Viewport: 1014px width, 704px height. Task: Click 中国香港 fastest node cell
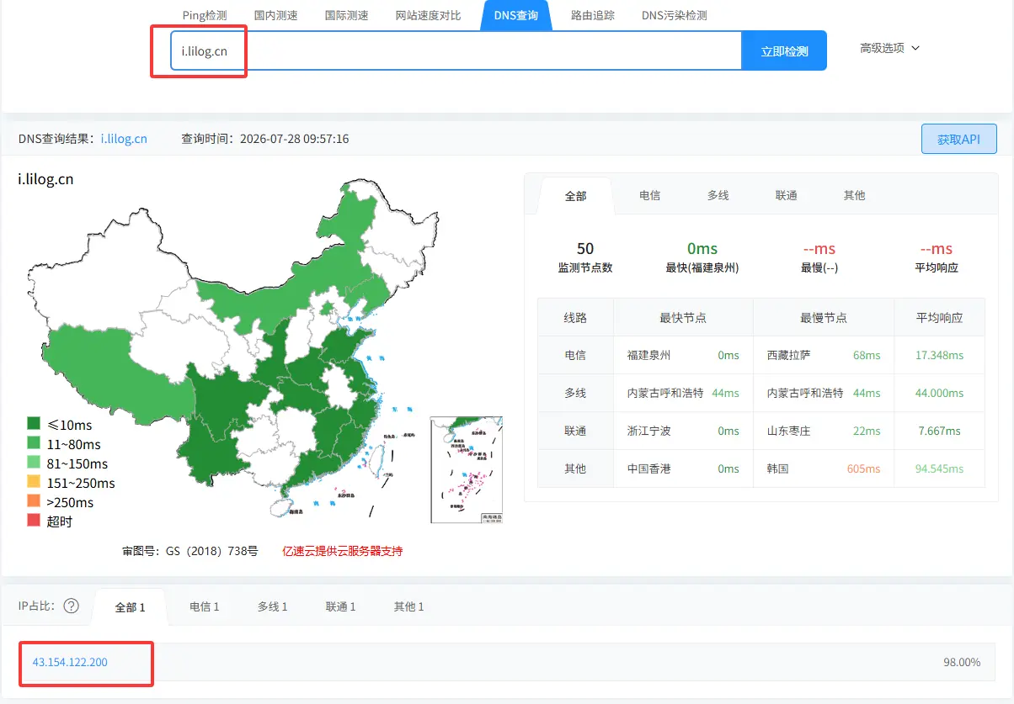[649, 469]
